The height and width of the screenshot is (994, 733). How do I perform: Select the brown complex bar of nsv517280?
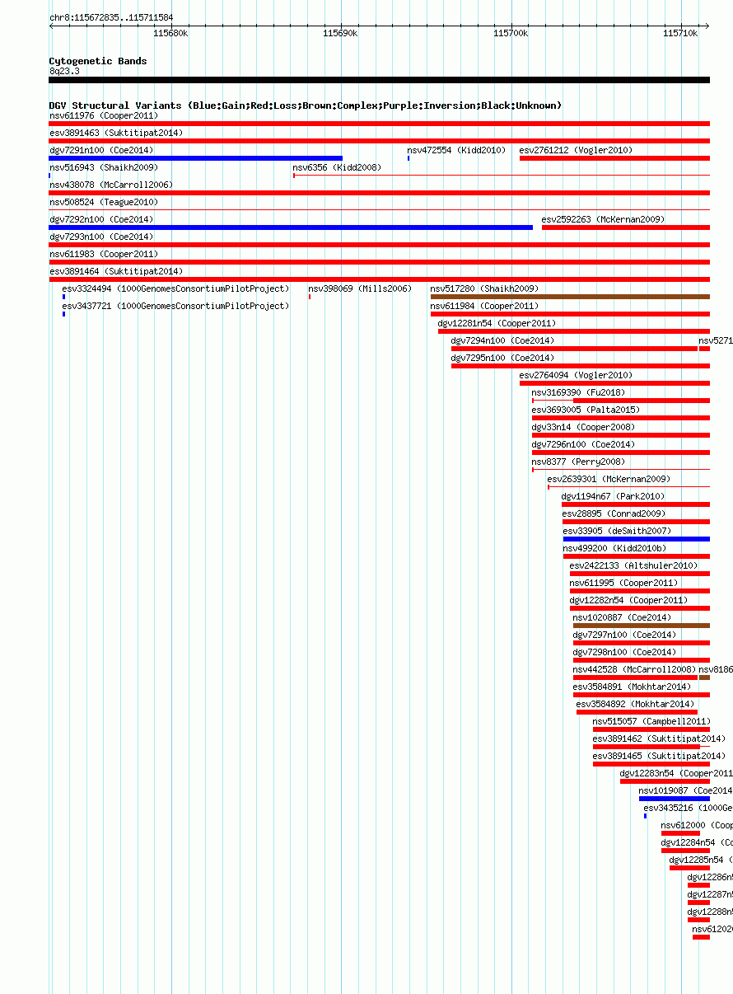pyautogui.click(x=570, y=297)
